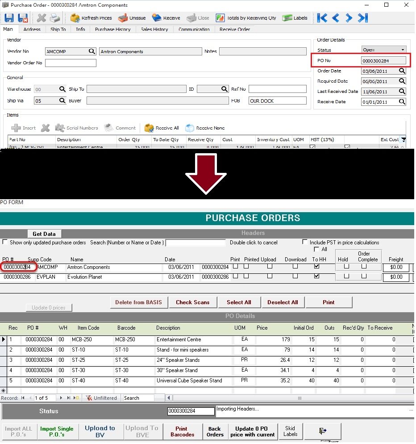Go to next record arrow
The height and width of the screenshot is (444, 416).
click(x=349, y=18)
